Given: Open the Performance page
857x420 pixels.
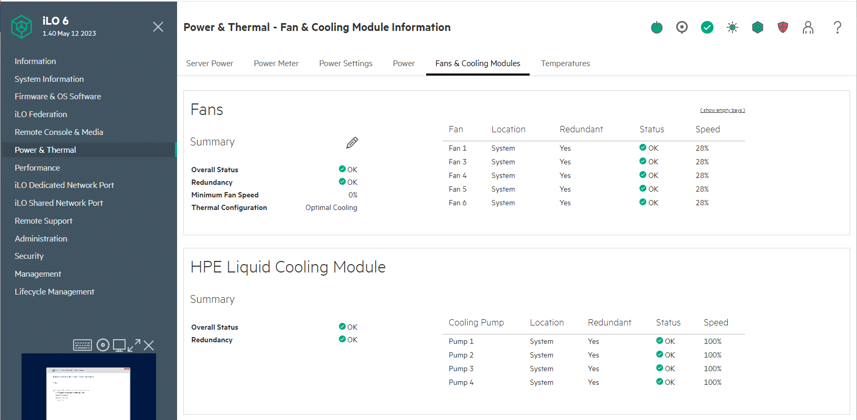Looking at the screenshot, I should [37, 168].
